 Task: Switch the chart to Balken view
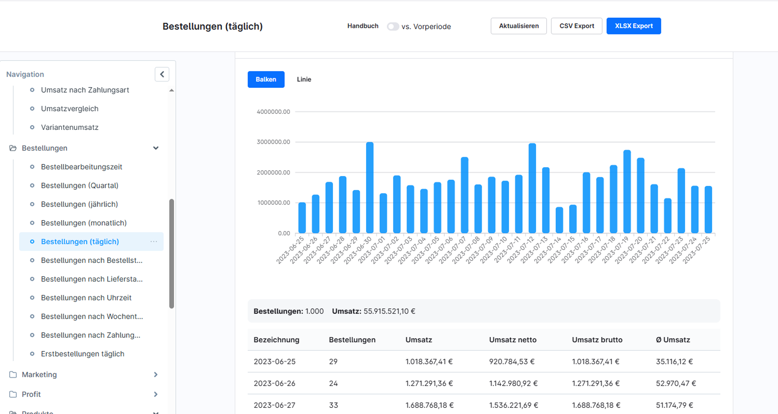(266, 79)
